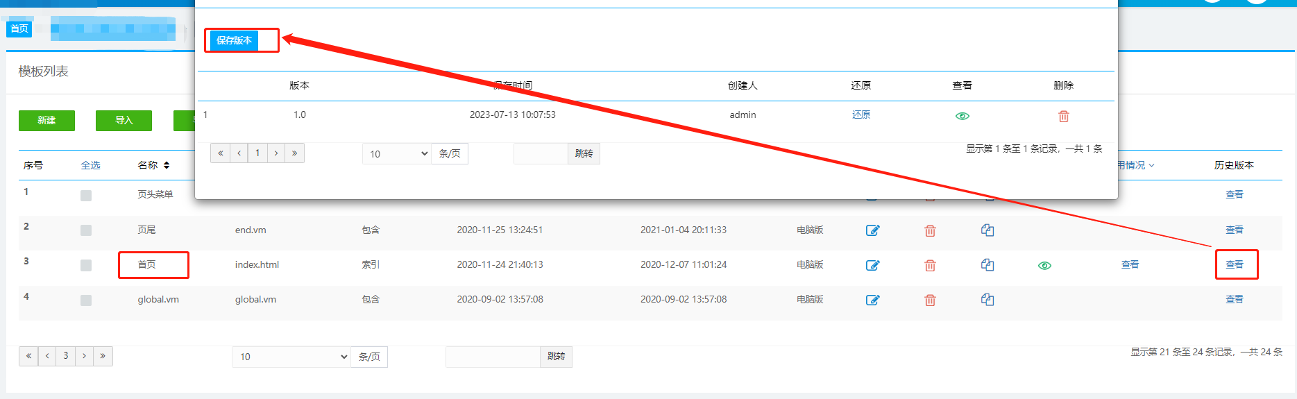1297x399 pixels.
Task: Switch to the 首页 tab at top
Action: point(19,28)
